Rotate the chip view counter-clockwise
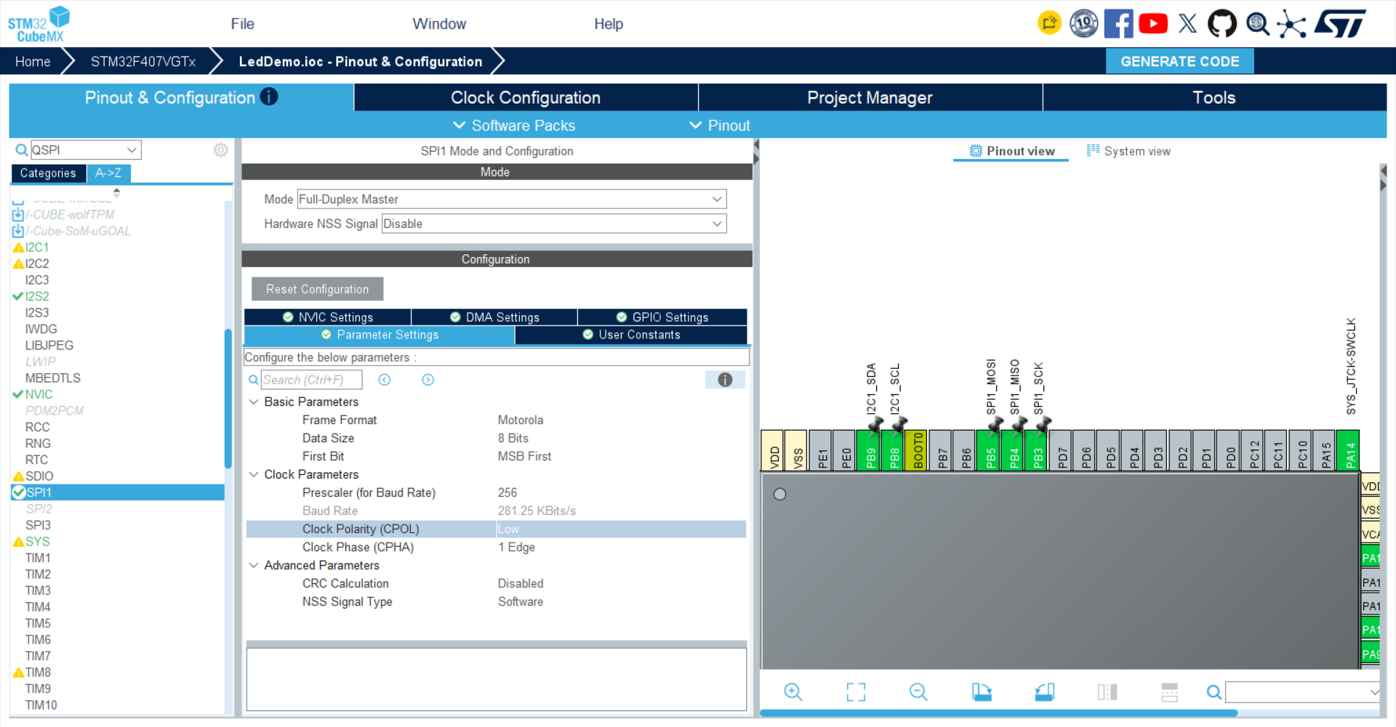This screenshot has height=727, width=1396. [x=1045, y=692]
